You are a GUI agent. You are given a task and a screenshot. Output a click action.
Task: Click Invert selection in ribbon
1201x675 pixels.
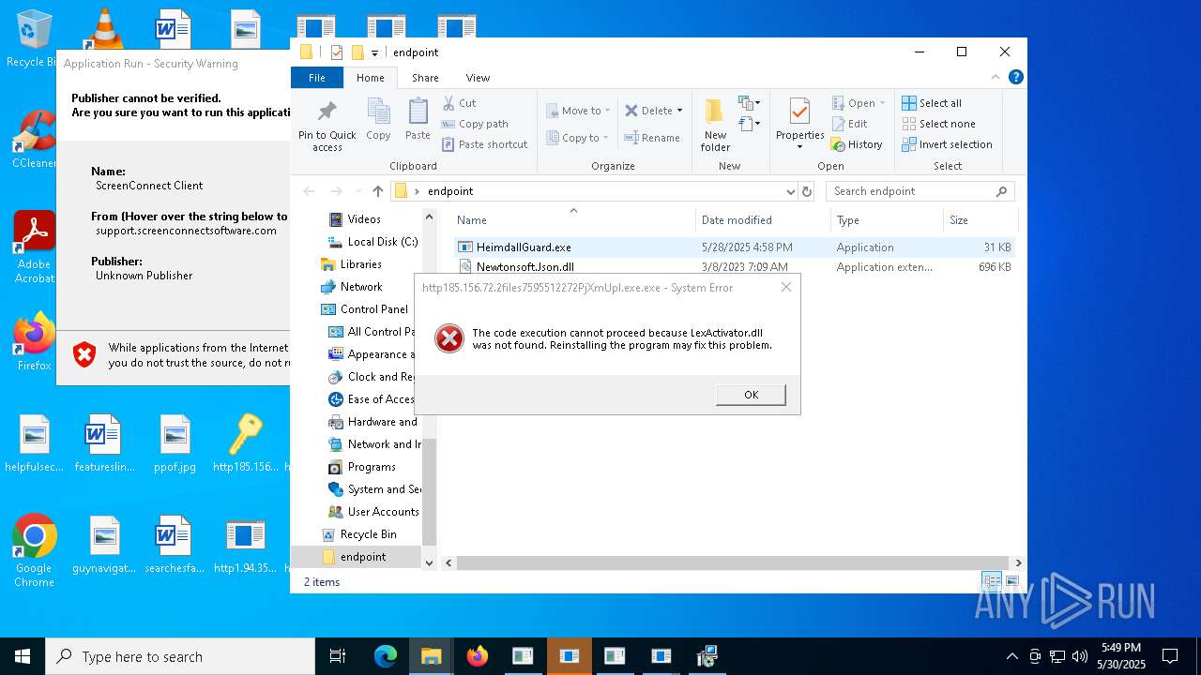coord(947,144)
